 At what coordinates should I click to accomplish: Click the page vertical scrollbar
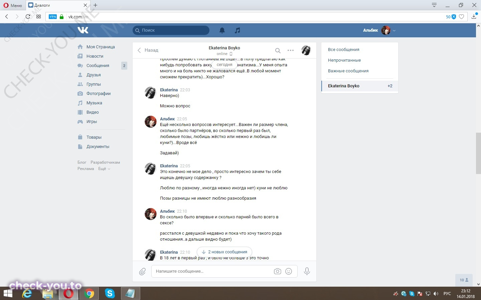point(478,153)
